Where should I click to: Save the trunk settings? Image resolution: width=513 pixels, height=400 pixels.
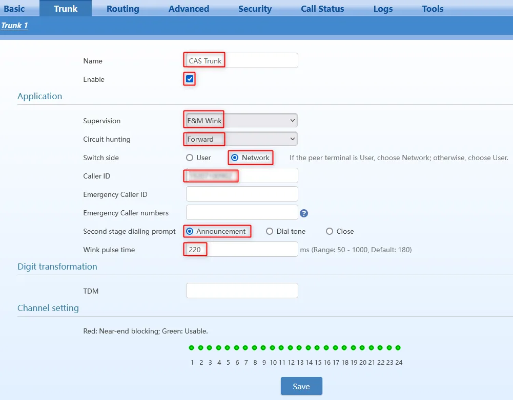[x=301, y=386]
